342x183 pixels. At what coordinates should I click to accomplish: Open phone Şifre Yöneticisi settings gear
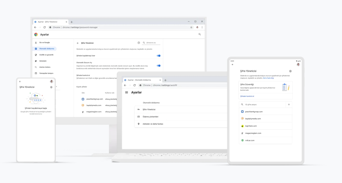pos(51,87)
